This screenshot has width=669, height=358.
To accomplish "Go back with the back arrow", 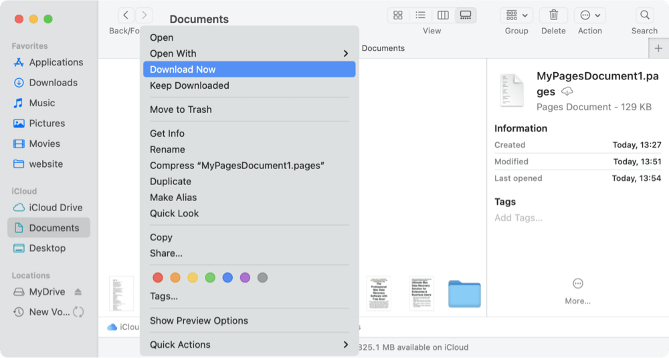I will pyautogui.click(x=126, y=15).
